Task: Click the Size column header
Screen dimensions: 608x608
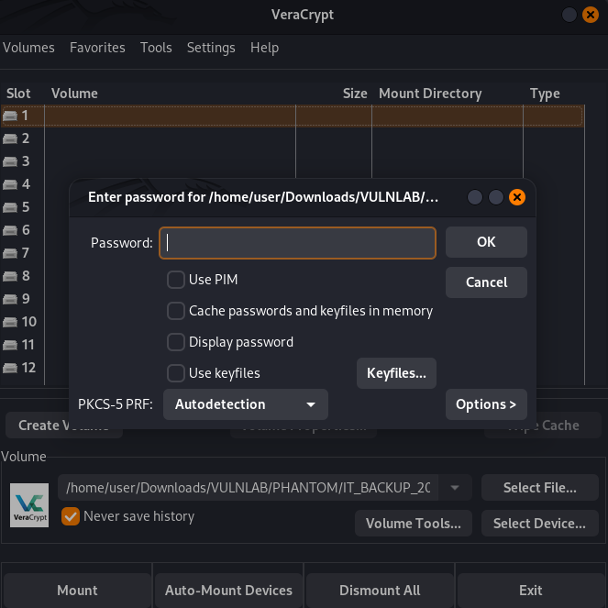Action: click(355, 94)
